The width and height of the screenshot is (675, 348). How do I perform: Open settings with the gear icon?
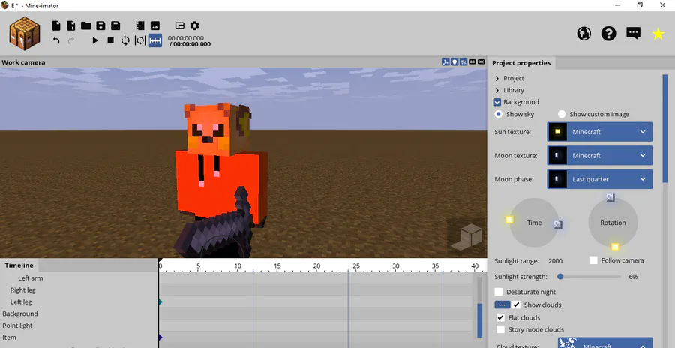[x=194, y=25]
